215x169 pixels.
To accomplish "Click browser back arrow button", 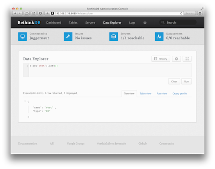I will click(x=15, y=13).
